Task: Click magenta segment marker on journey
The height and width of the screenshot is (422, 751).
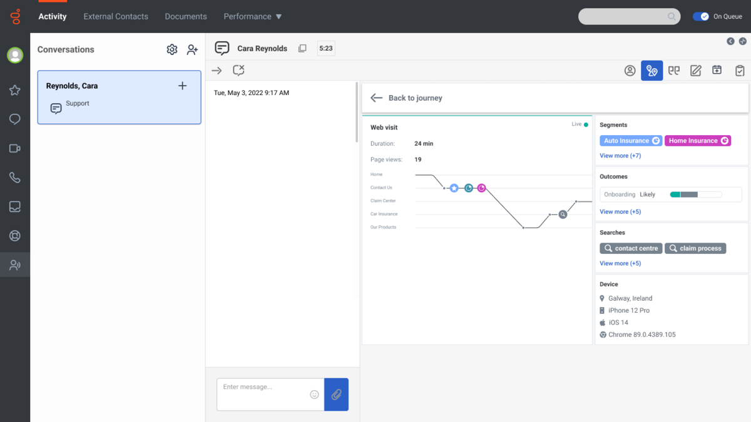Action: [x=481, y=188]
